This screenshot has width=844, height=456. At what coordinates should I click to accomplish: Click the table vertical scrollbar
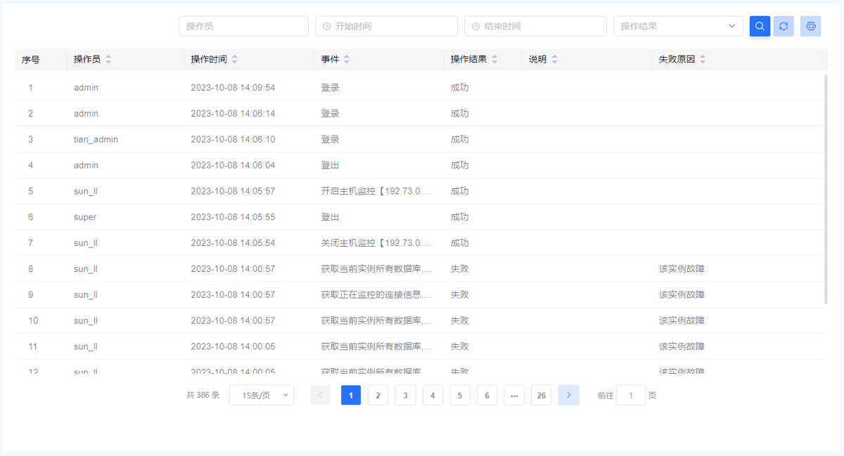(x=826, y=190)
